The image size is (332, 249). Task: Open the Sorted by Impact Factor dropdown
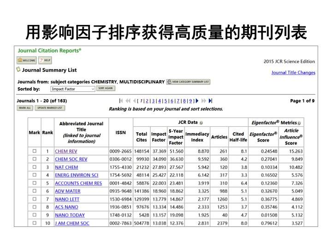click(x=73, y=89)
